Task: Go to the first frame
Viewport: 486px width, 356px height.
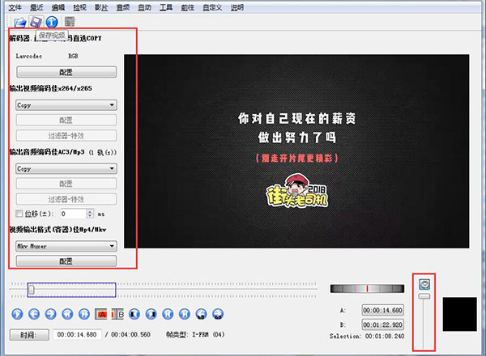Action: (x=168, y=314)
